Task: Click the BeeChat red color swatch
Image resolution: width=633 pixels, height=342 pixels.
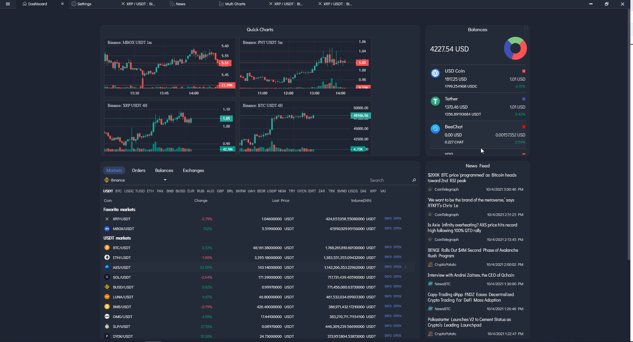Action: (524, 127)
